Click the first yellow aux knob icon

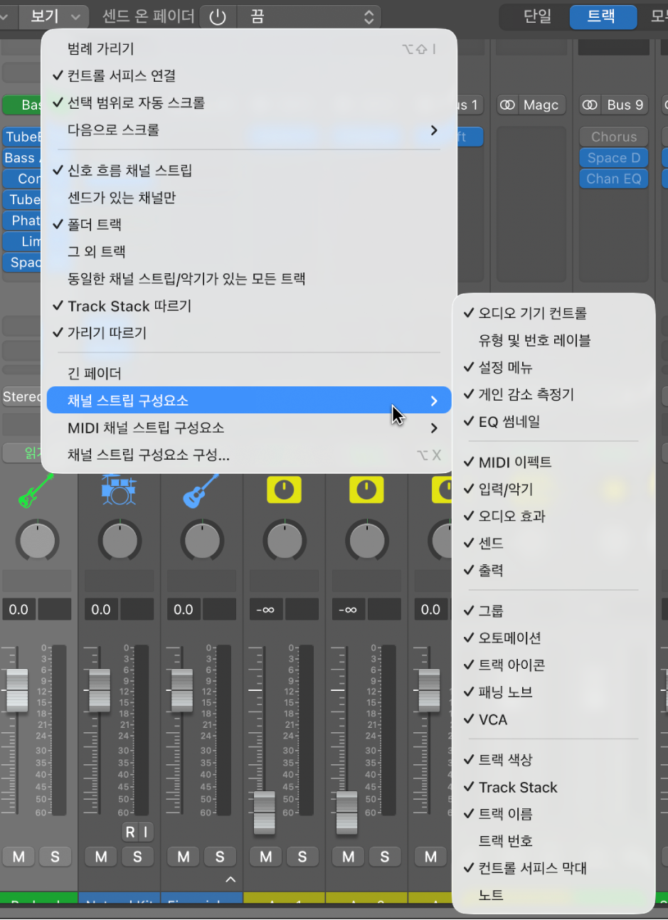284,490
